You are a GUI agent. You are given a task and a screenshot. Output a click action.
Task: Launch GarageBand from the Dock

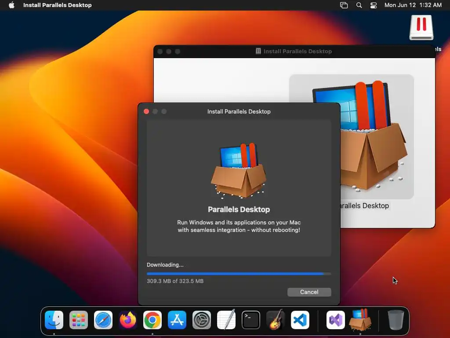275,320
